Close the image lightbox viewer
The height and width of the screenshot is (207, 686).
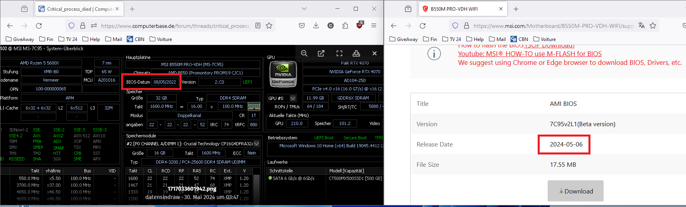click(x=375, y=53)
